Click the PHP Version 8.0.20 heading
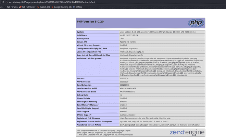This screenshot has height=138, width=226. (90, 22)
